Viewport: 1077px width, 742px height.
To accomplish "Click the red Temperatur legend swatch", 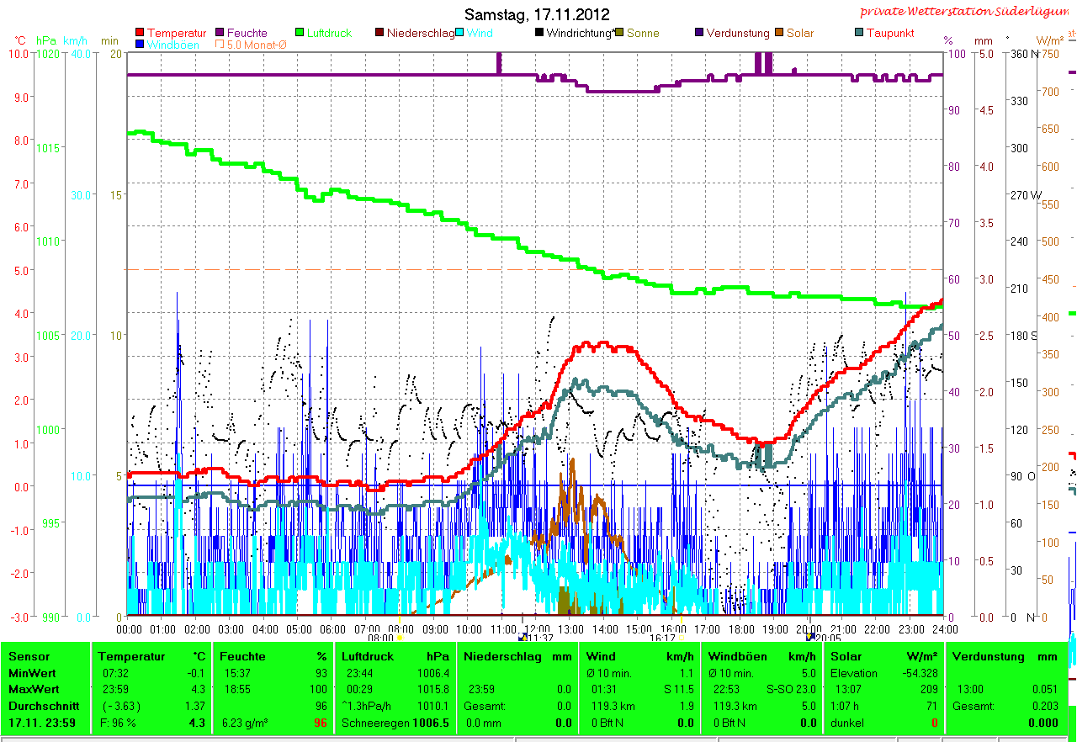I will coord(140,33).
